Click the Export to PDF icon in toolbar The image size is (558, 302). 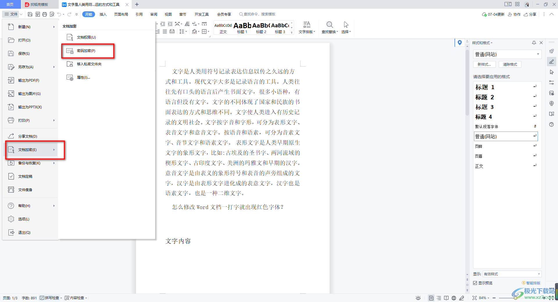coord(37,14)
